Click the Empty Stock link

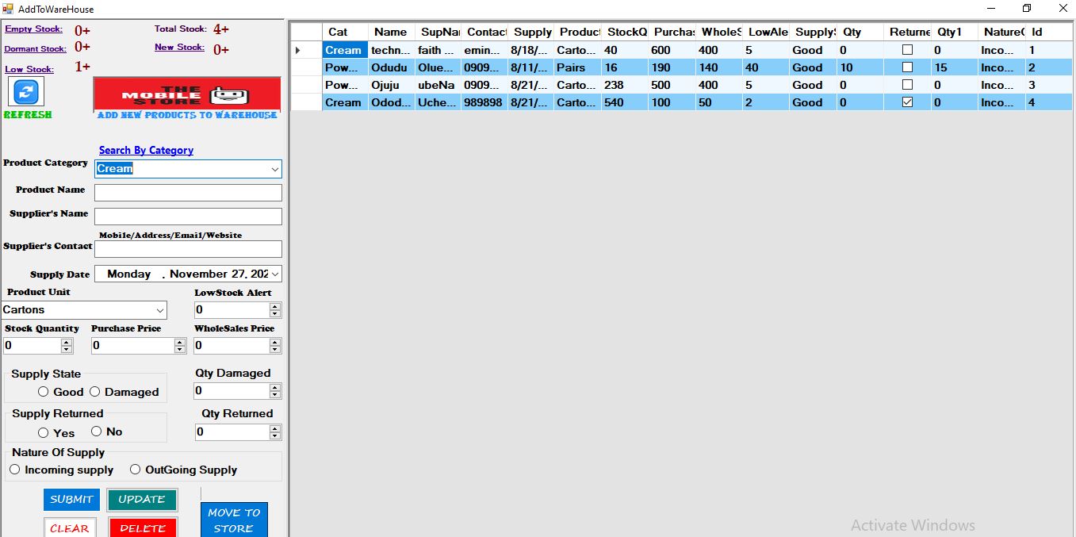click(x=33, y=29)
